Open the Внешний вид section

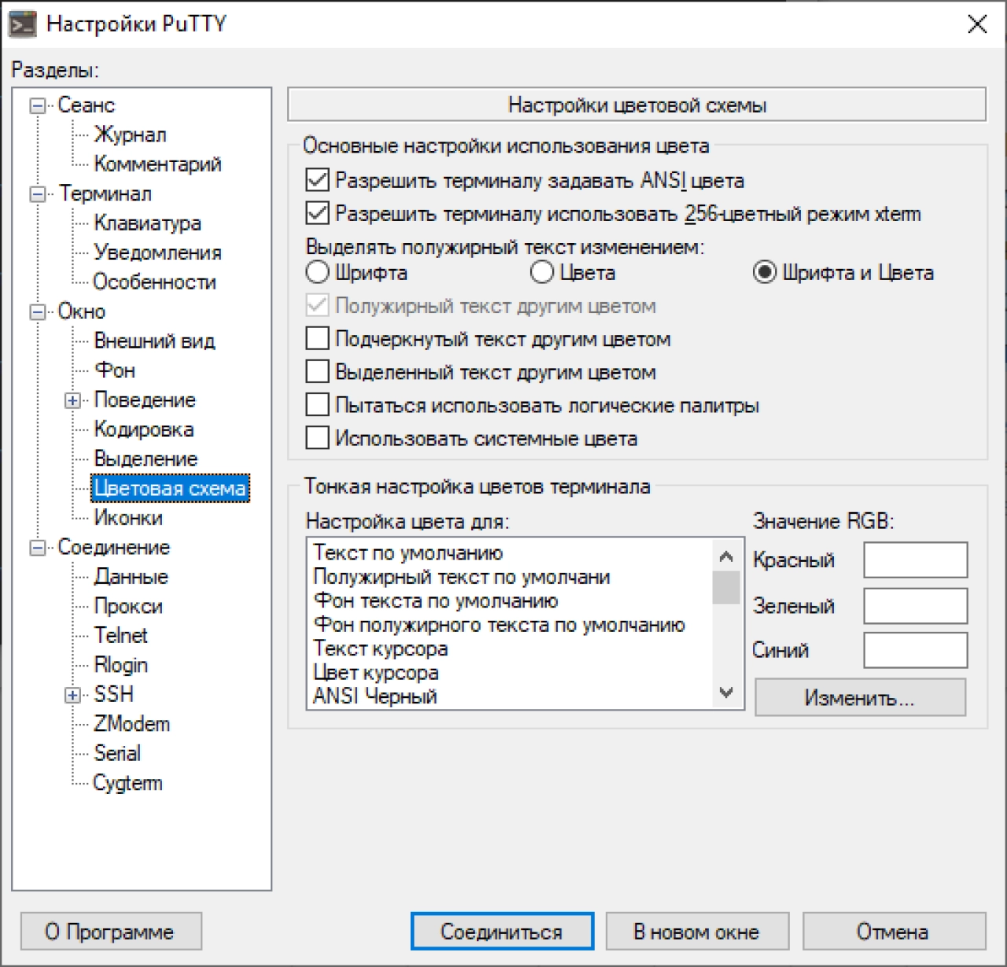click(x=154, y=341)
